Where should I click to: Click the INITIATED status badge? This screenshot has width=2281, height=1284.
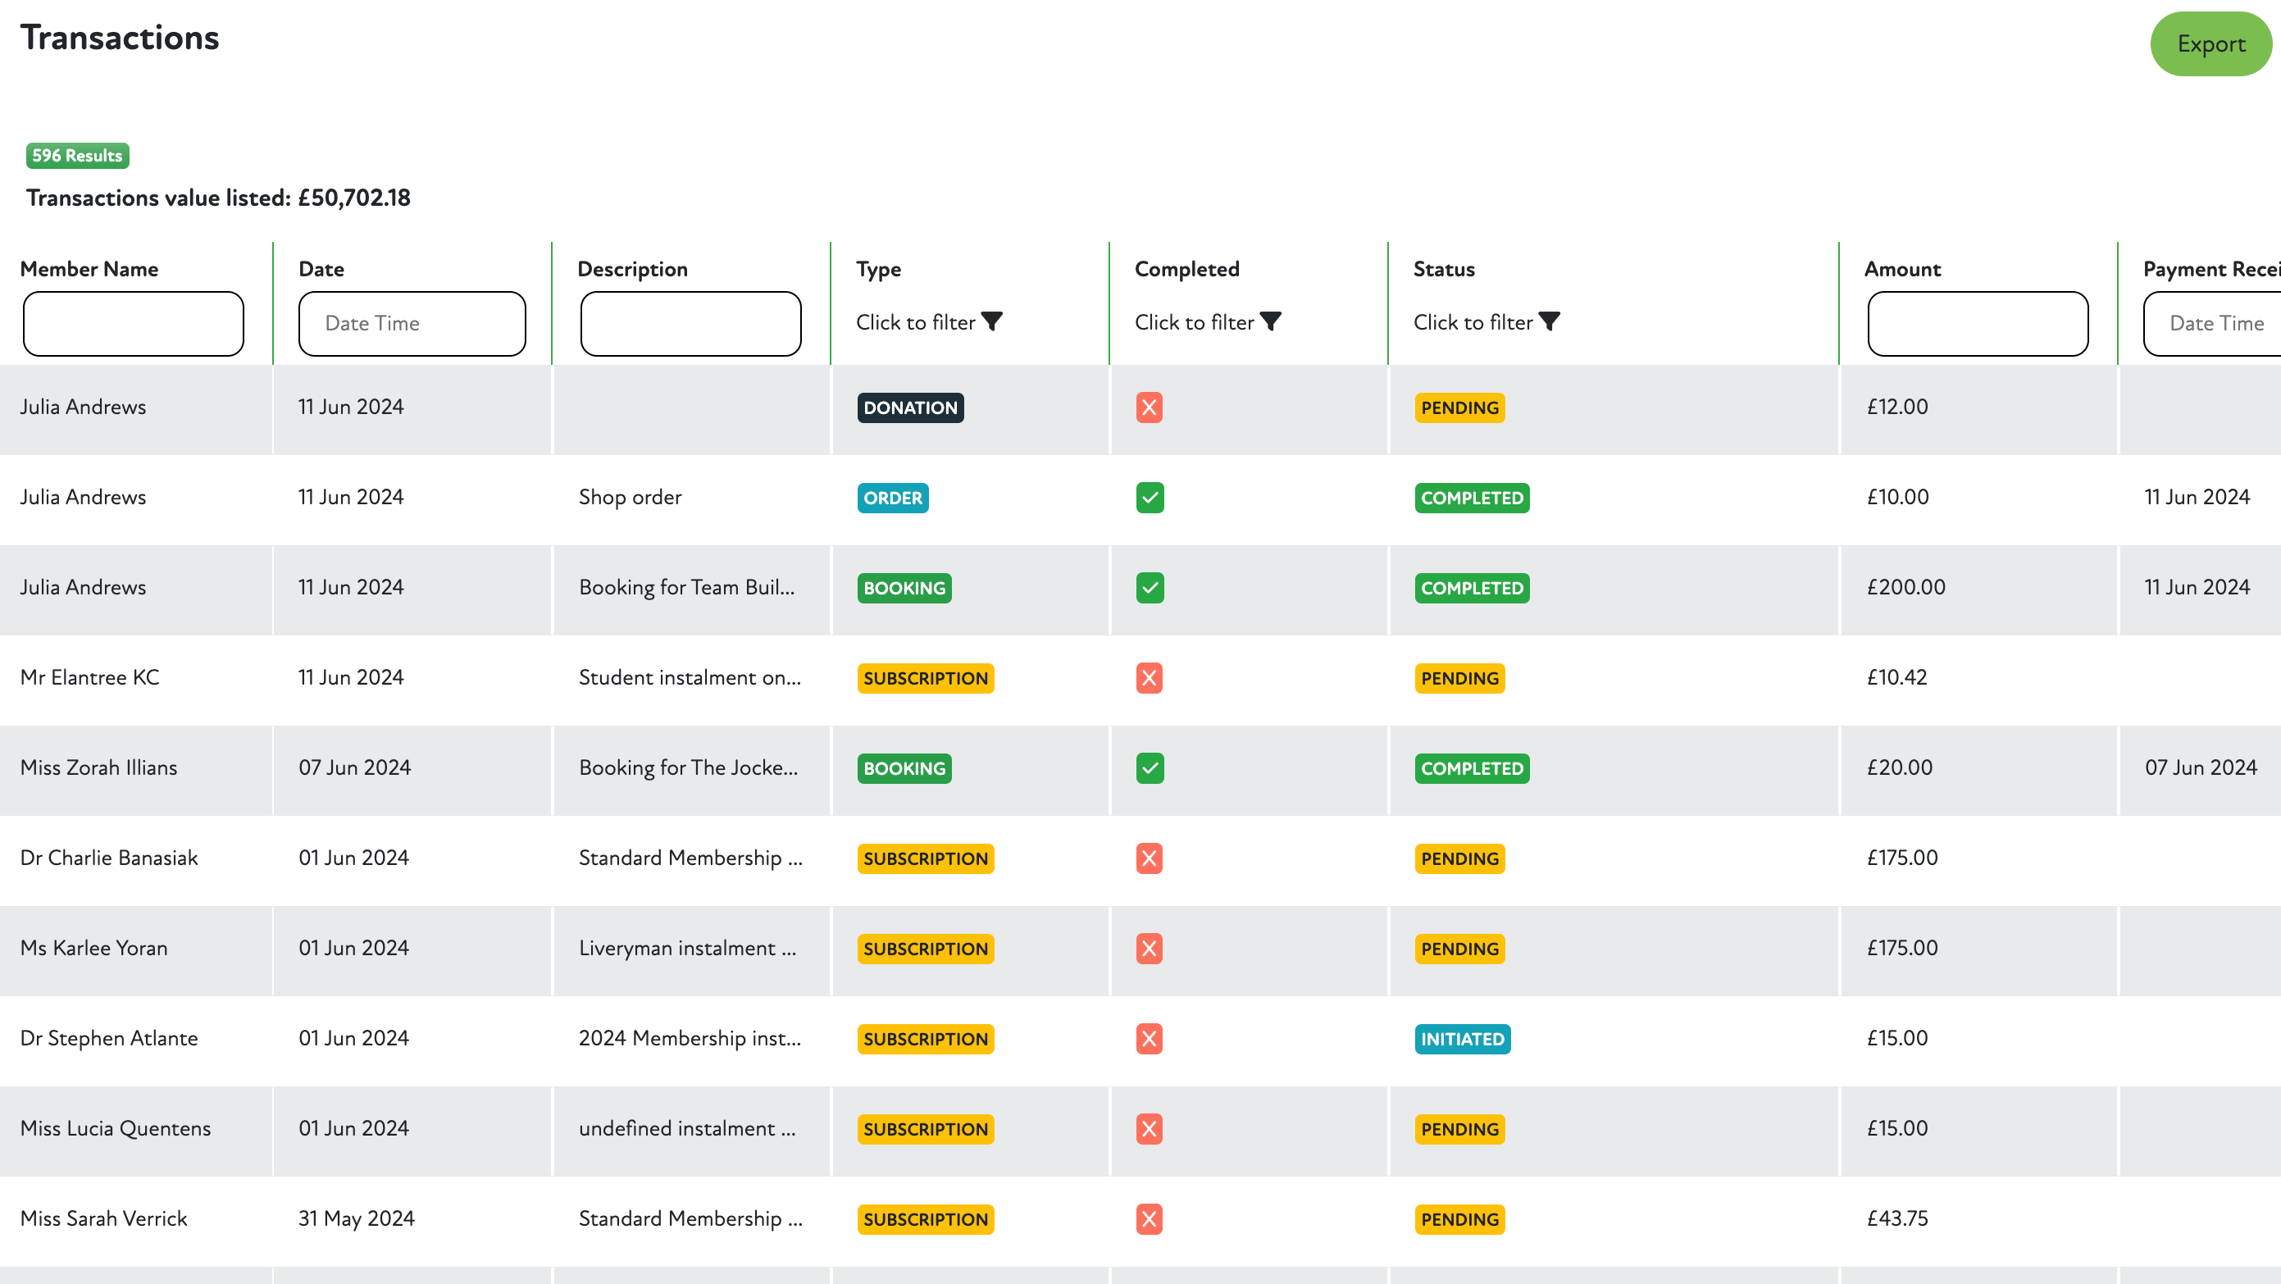1462,1039
